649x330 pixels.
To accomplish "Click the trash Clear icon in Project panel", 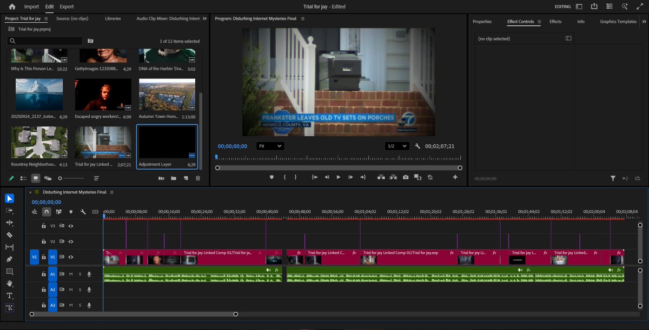I will (197, 178).
